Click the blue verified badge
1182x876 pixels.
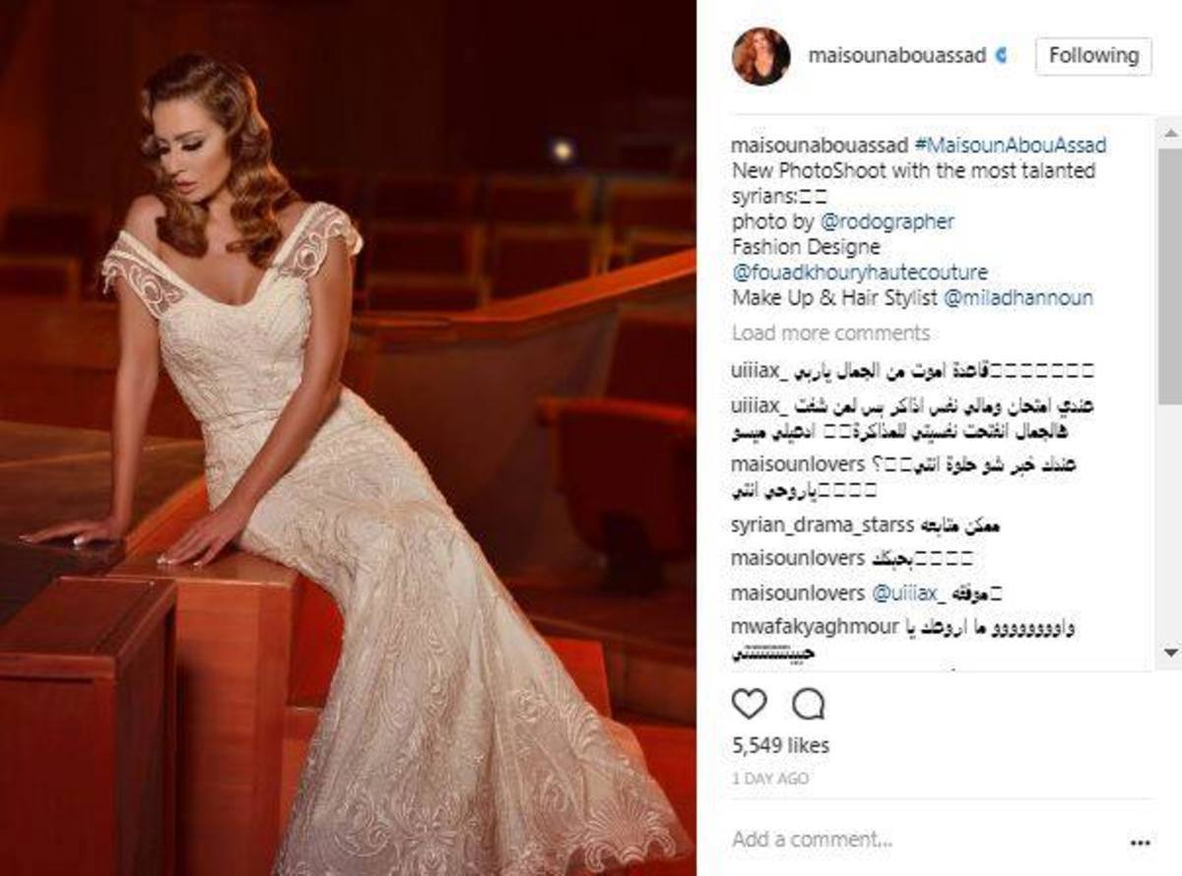click(x=1002, y=56)
